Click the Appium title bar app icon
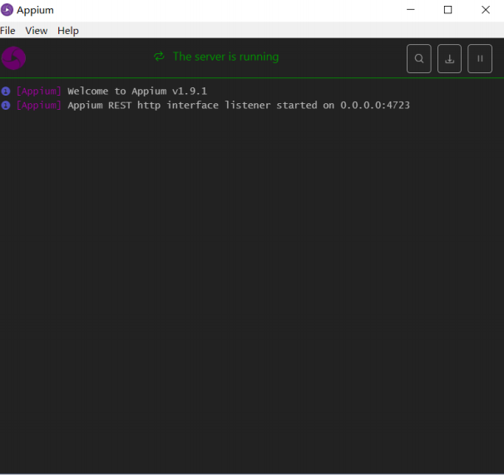Viewport: 504px width, 475px height. (7, 10)
